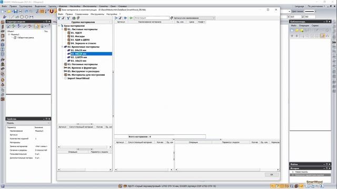Click the highlighted page icon in structure panel

click(x=37, y=26)
